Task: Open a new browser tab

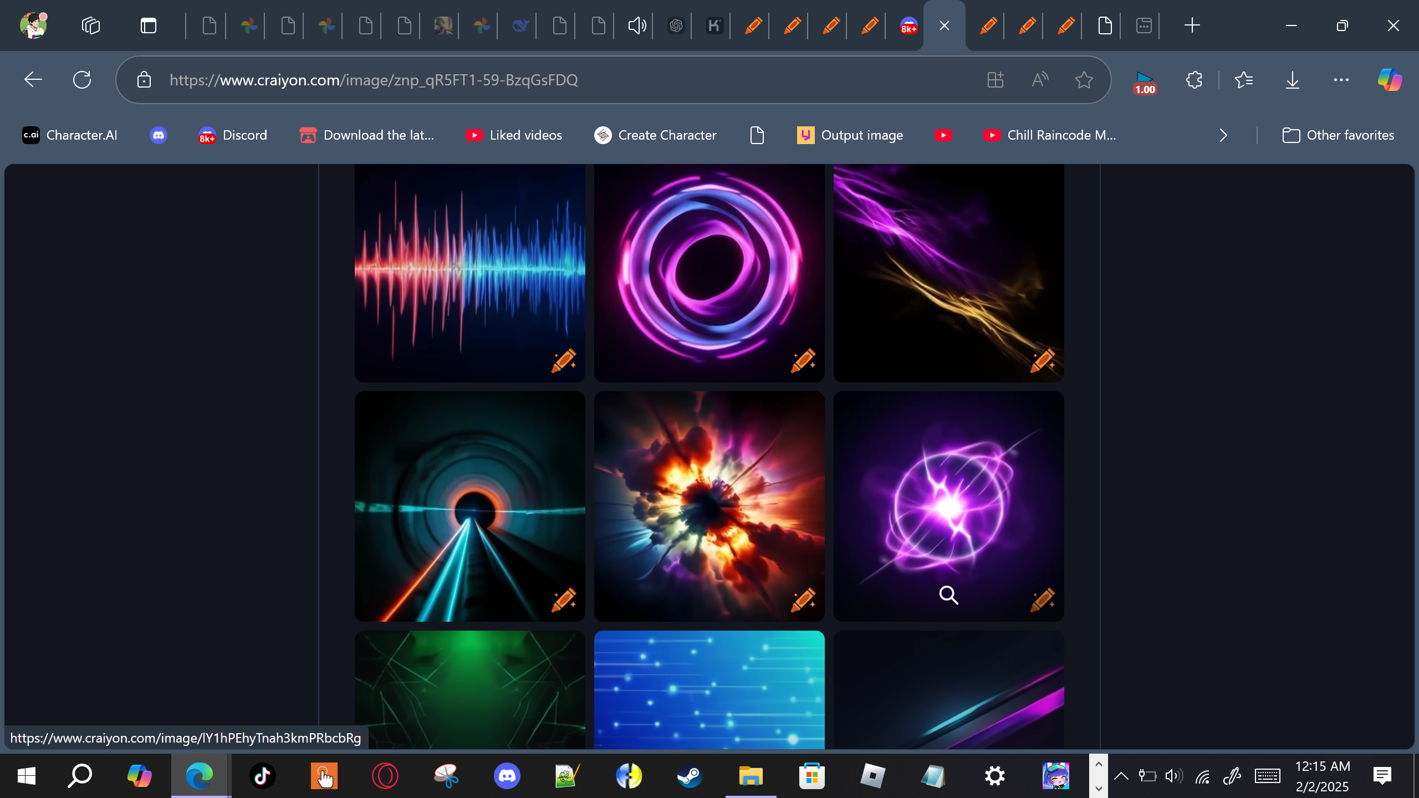Action: click(1192, 25)
